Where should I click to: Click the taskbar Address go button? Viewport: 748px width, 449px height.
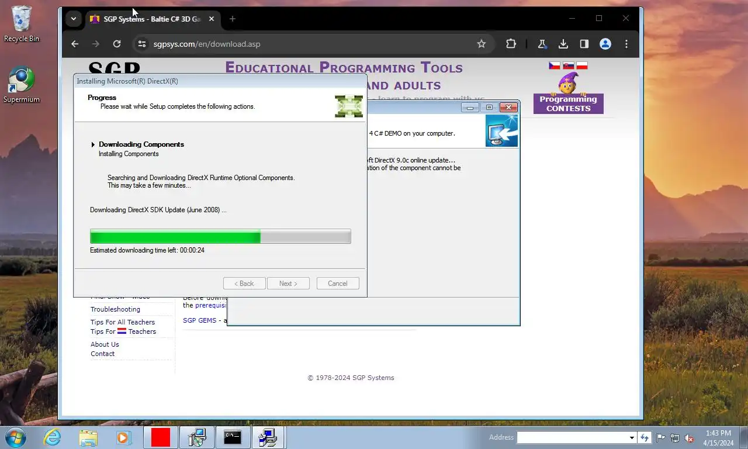tap(645, 437)
